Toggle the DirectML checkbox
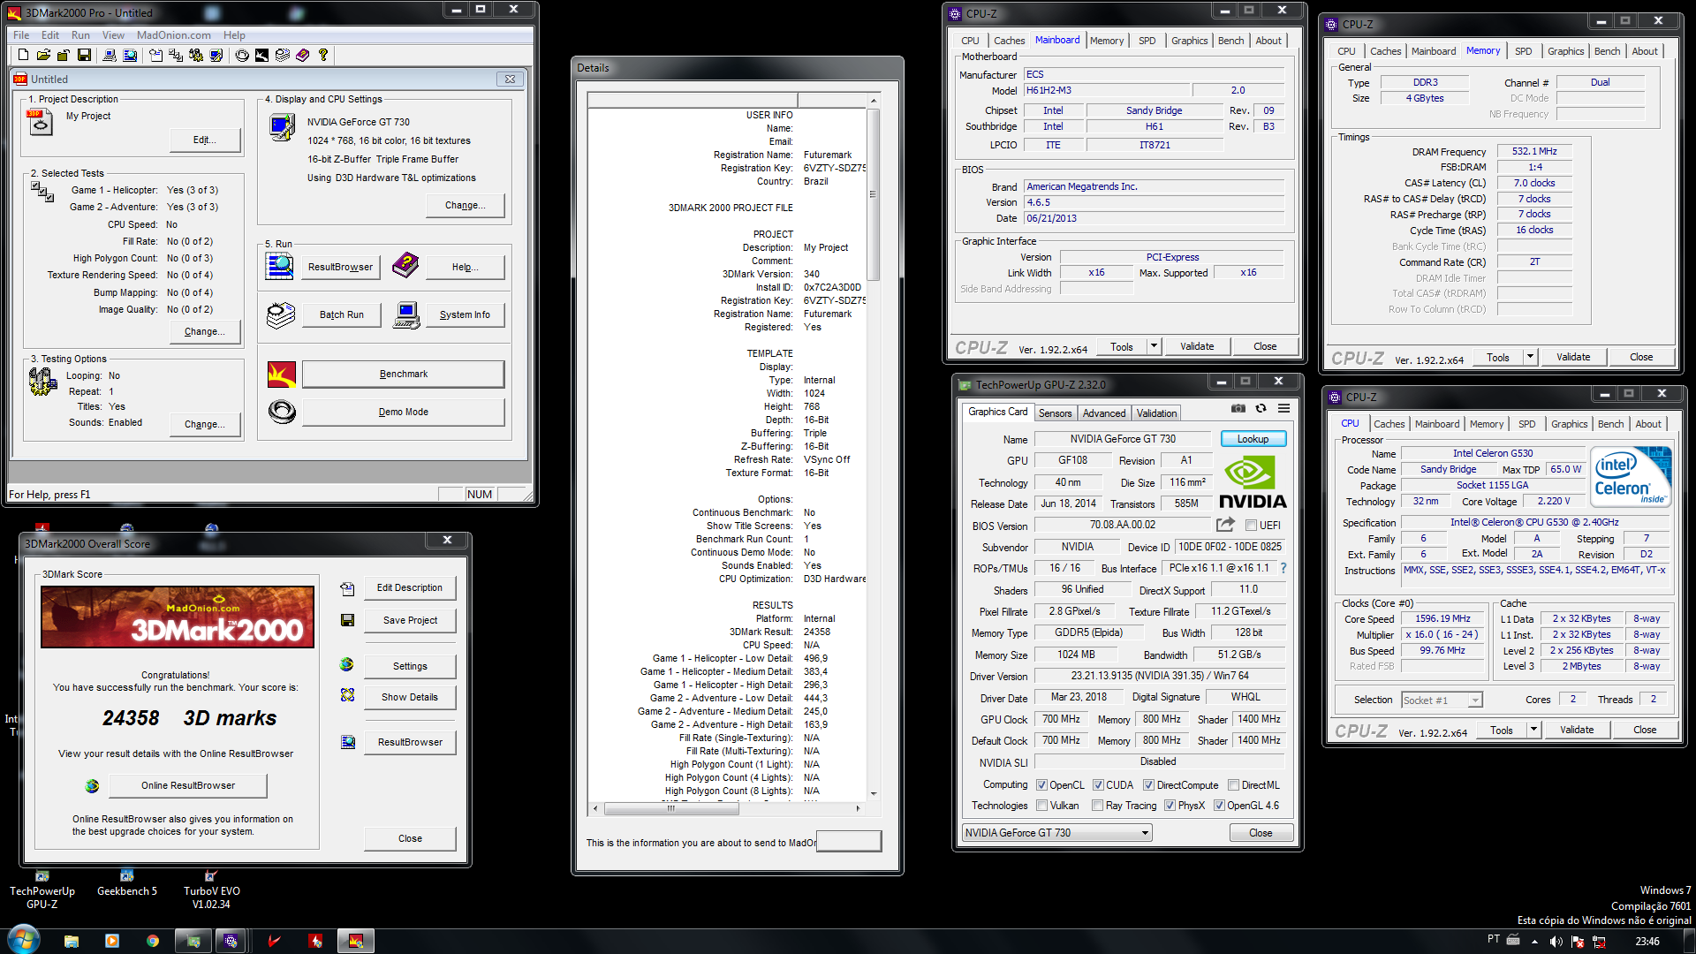Viewport: 1696px width, 954px height. click(x=1233, y=785)
